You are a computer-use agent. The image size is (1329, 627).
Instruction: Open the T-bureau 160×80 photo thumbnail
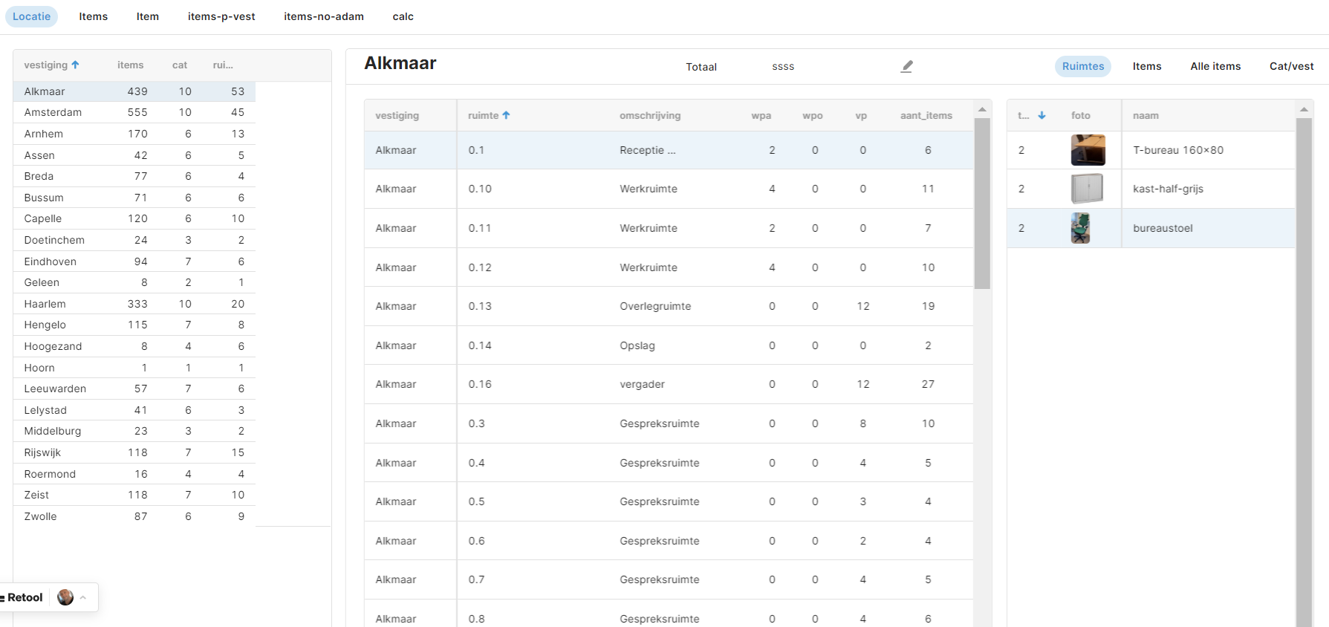coord(1088,150)
